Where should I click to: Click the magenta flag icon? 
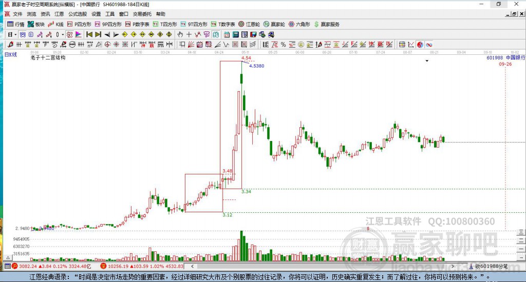coord(78,34)
